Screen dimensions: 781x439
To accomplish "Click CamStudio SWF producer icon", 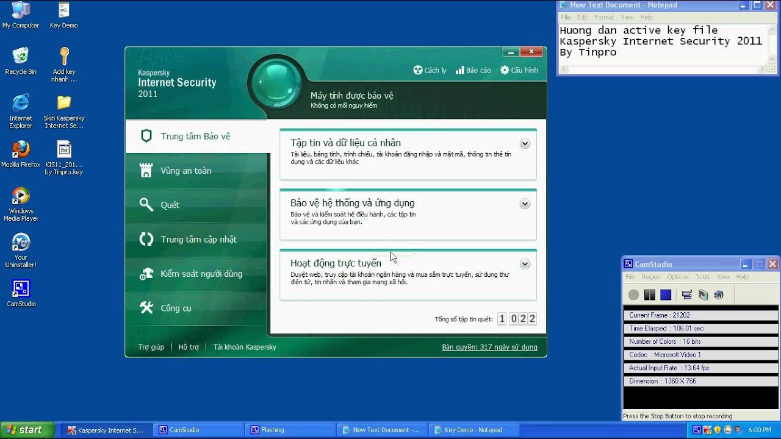I will tap(719, 295).
